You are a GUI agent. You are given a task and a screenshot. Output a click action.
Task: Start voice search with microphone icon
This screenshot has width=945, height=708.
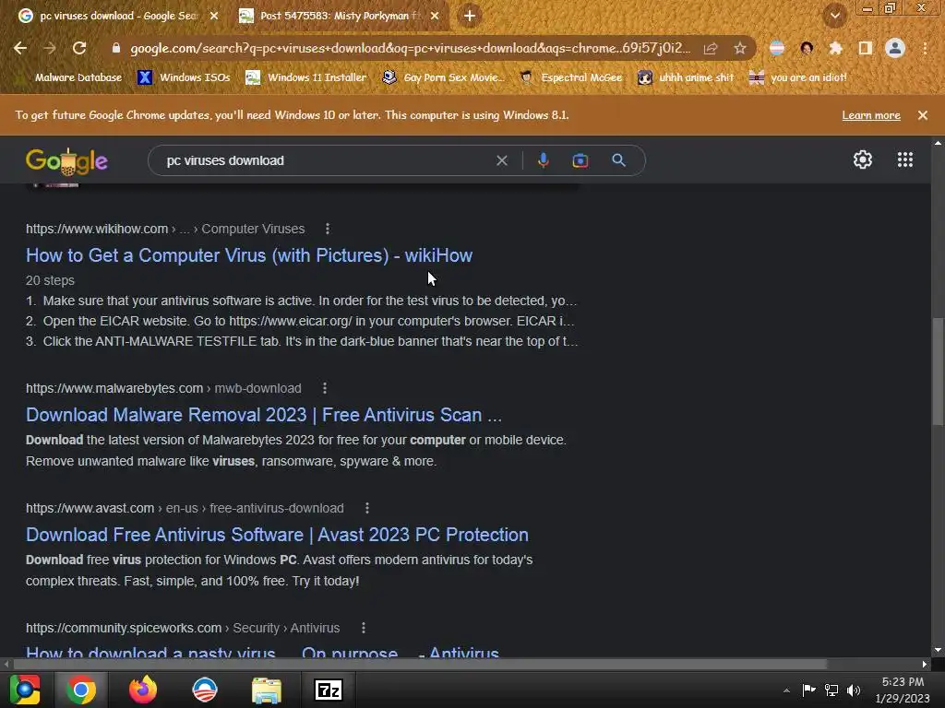543,160
